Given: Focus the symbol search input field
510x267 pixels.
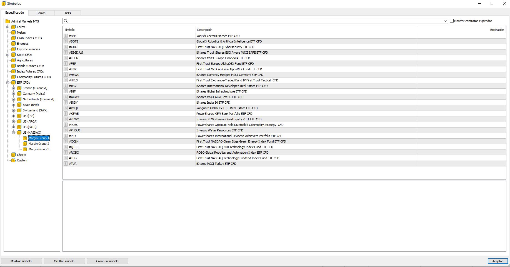Looking at the screenshot, I should (x=255, y=21).
